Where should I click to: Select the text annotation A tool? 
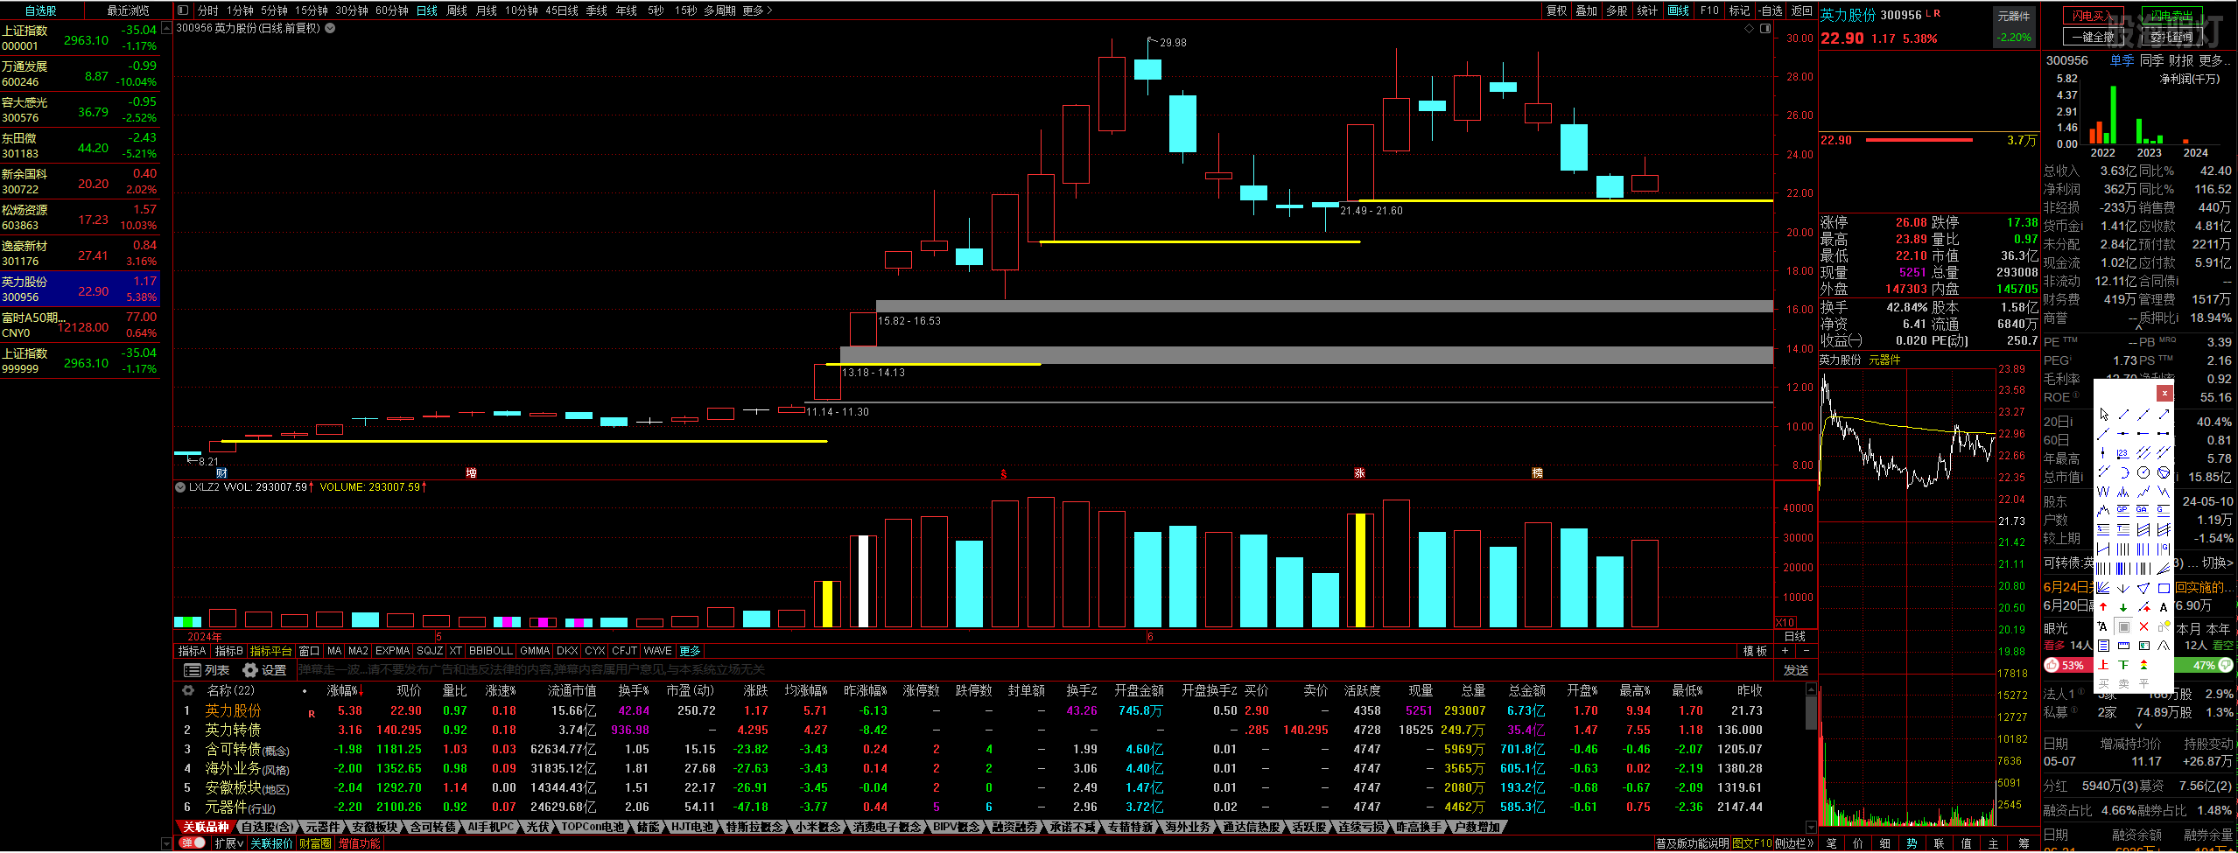pos(2164,606)
